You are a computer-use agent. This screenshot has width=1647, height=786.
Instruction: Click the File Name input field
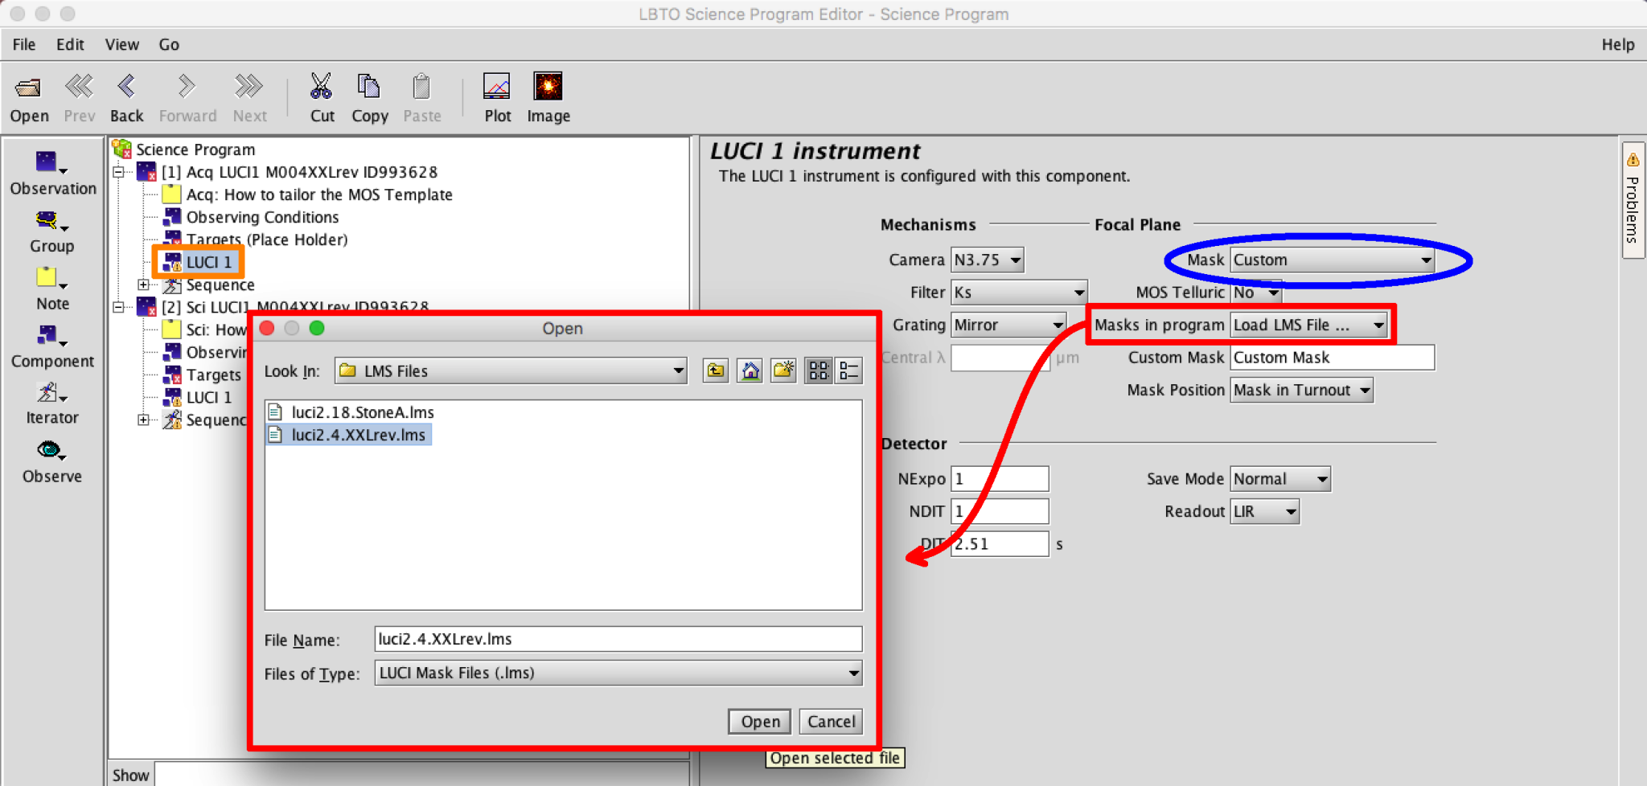pos(618,639)
